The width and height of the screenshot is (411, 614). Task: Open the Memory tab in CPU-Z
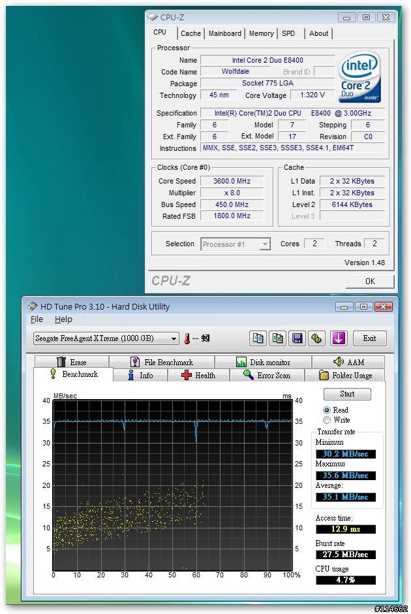pyautogui.click(x=261, y=33)
